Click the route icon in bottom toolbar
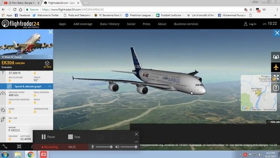Image resolution: width=280 pixels, height=158 pixels. click(5, 147)
